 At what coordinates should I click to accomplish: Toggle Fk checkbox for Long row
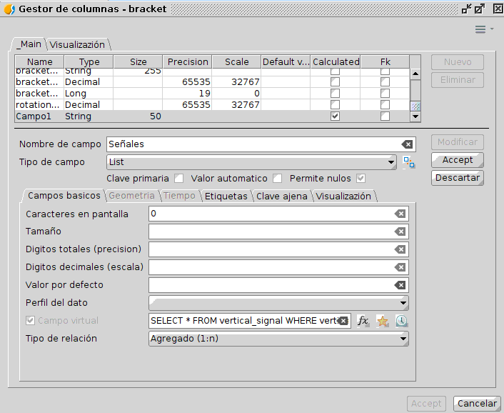[x=385, y=94]
